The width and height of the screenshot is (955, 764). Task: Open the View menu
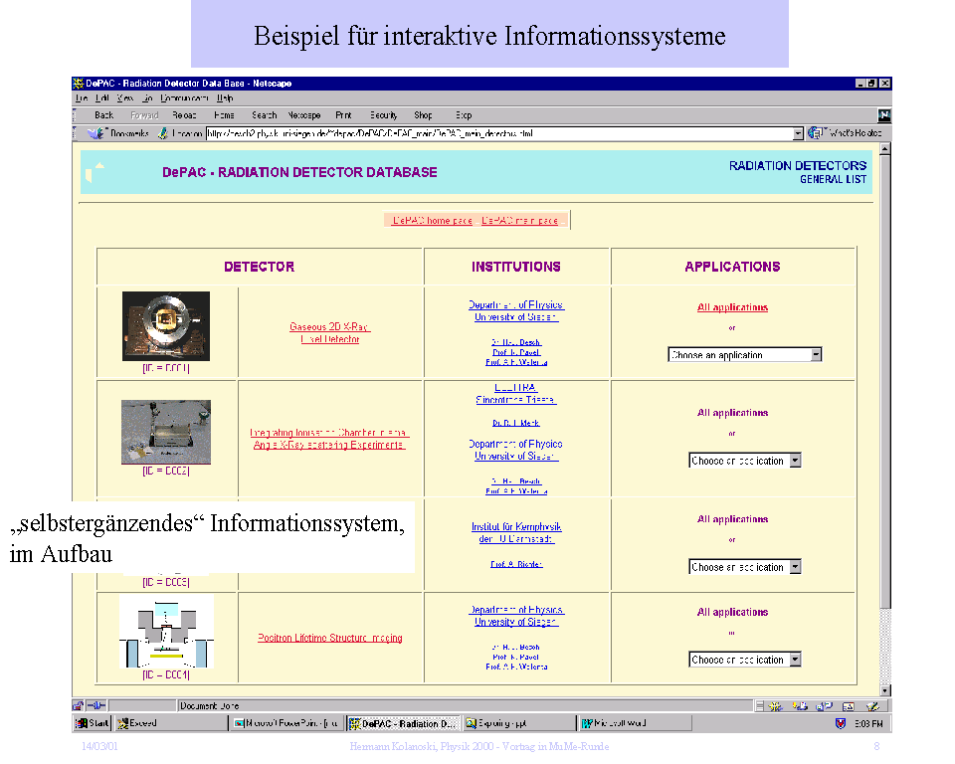point(125,98)
